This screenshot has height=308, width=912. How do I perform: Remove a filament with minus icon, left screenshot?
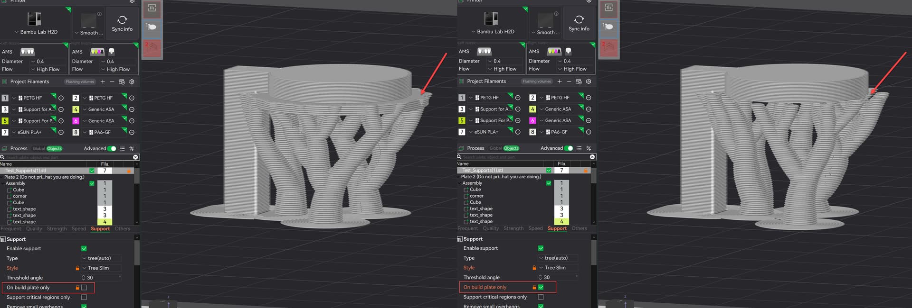[112, 82]
